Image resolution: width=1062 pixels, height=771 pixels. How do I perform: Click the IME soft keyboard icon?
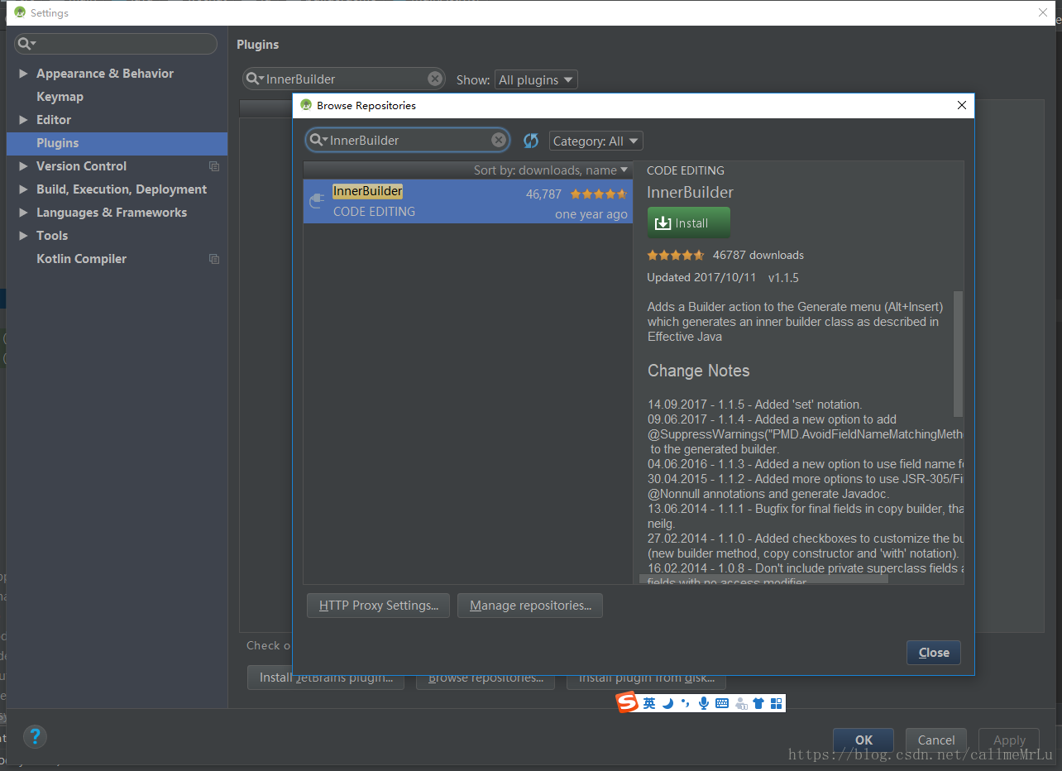coord(721,703)
